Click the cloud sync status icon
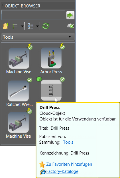The width and height of the screenshot is (120, 178). pos(70,26)
